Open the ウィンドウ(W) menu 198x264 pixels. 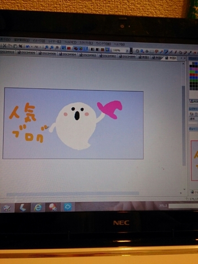pyautogui.click(x=104, y=44)
